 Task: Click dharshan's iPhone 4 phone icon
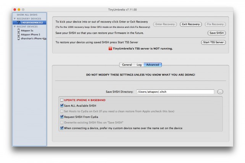pos(18,39)
